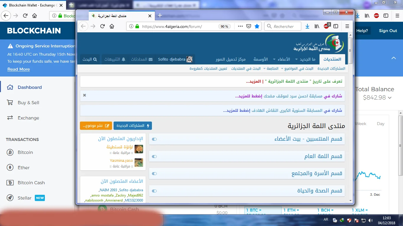Open the downloads arrow in the forum browser window

tap(307, 26)
